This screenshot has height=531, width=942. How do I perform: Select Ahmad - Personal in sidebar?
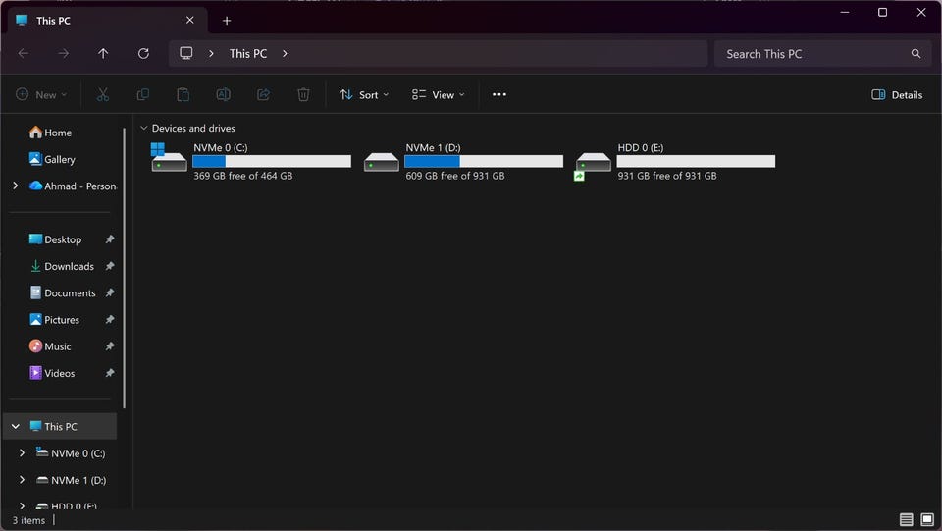(73, 186)
